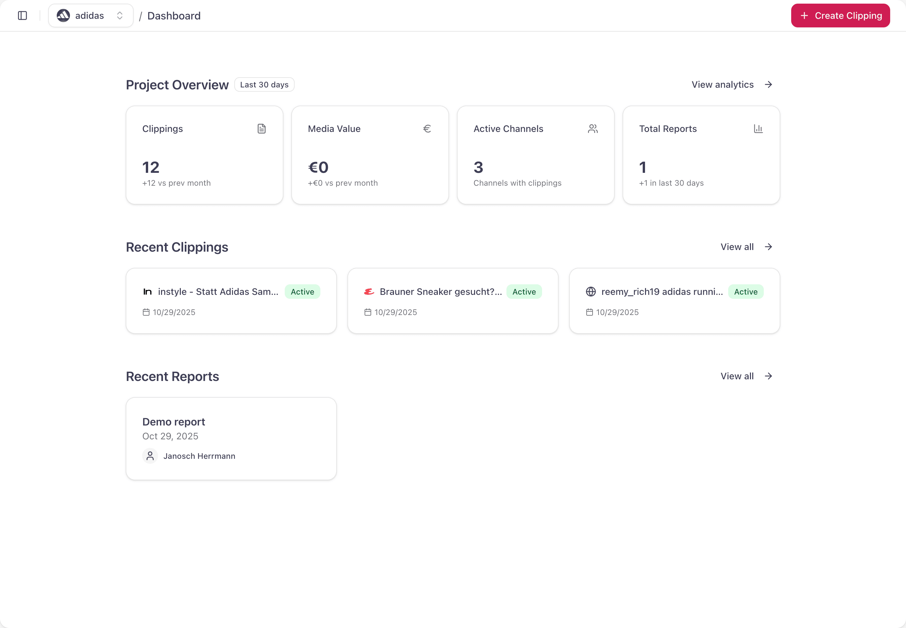Click the LinkedIn icon on the instyle clipping
The width and height of the screenshot is (906, 628).
[x=147, y=292]
